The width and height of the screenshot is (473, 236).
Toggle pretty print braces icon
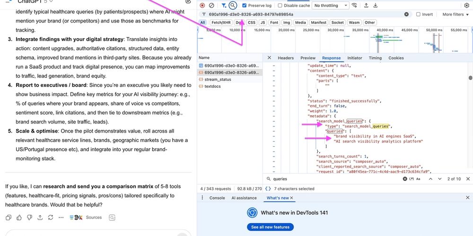pyautogui.click(x=268, y=189)
